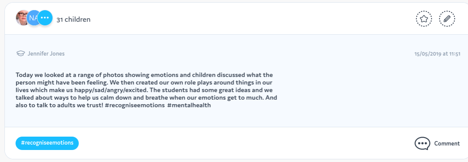The image size is (468, 162).
Task: Edit the post using the pencil icon
Action: pyautogui.click(x=447, y=19)
